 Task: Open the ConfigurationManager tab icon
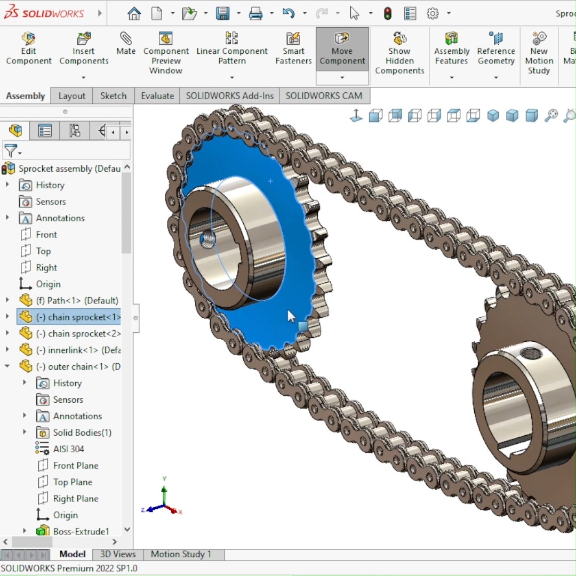[75, 131]
